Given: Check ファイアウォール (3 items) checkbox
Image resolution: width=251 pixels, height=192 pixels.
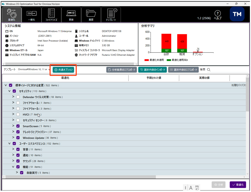Looking at the screenshot, I should coord(18,109).
